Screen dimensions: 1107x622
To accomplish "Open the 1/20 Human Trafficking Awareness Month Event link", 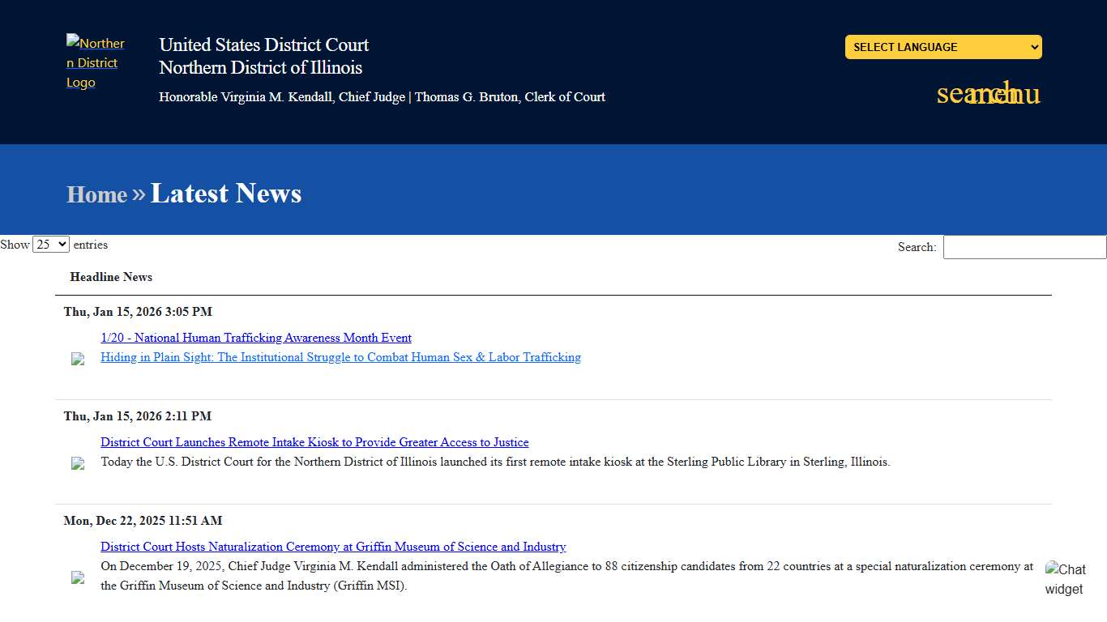I will click(x=256, y=338).
